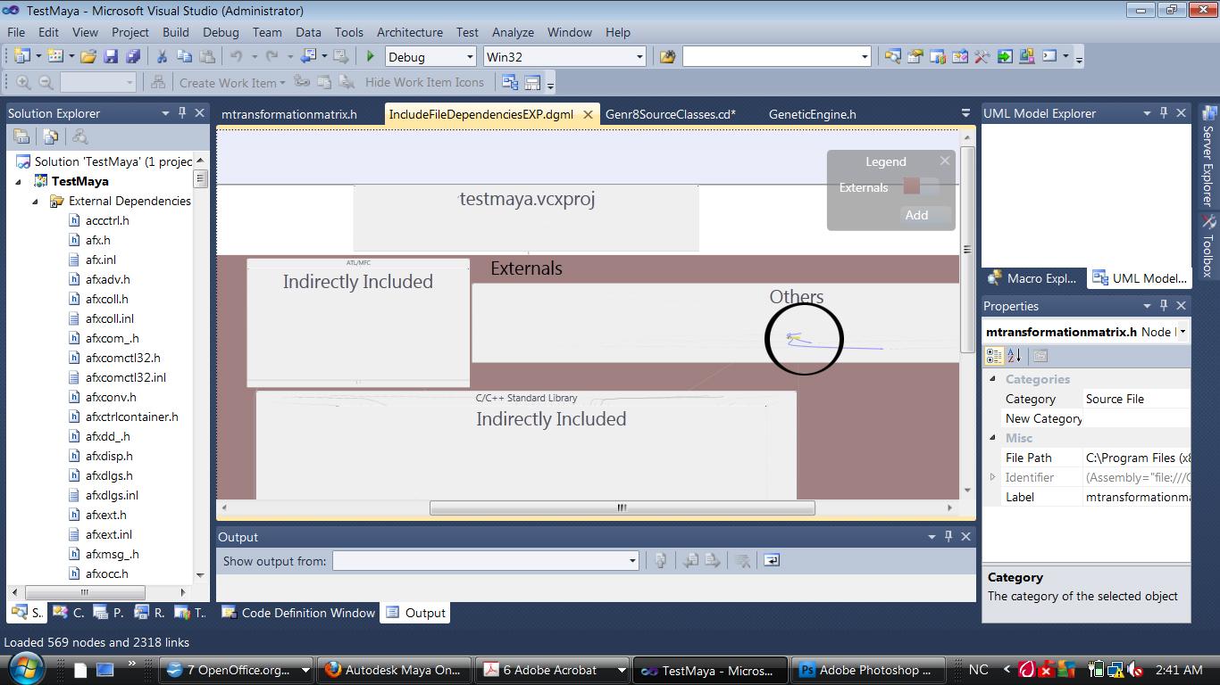Screen dimensions: 1220x685
Task: Save the current file using floppy icon
Action: point(111,56)
